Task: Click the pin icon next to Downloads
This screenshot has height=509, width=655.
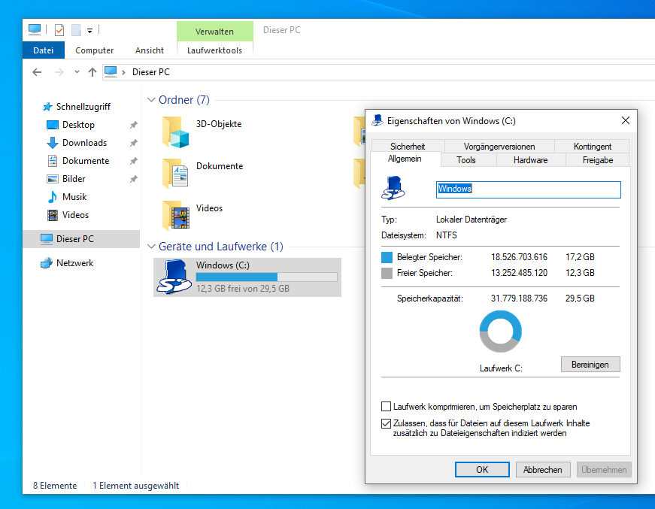Action: (x=134, y=143)
